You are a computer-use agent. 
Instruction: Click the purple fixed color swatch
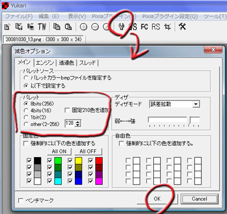(99, 174)
